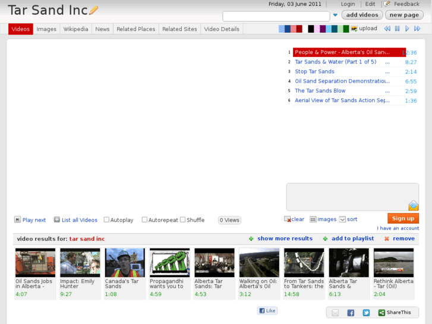432x324 pixels.
Task: Open the Wikipedia tab
Action: 76,29
